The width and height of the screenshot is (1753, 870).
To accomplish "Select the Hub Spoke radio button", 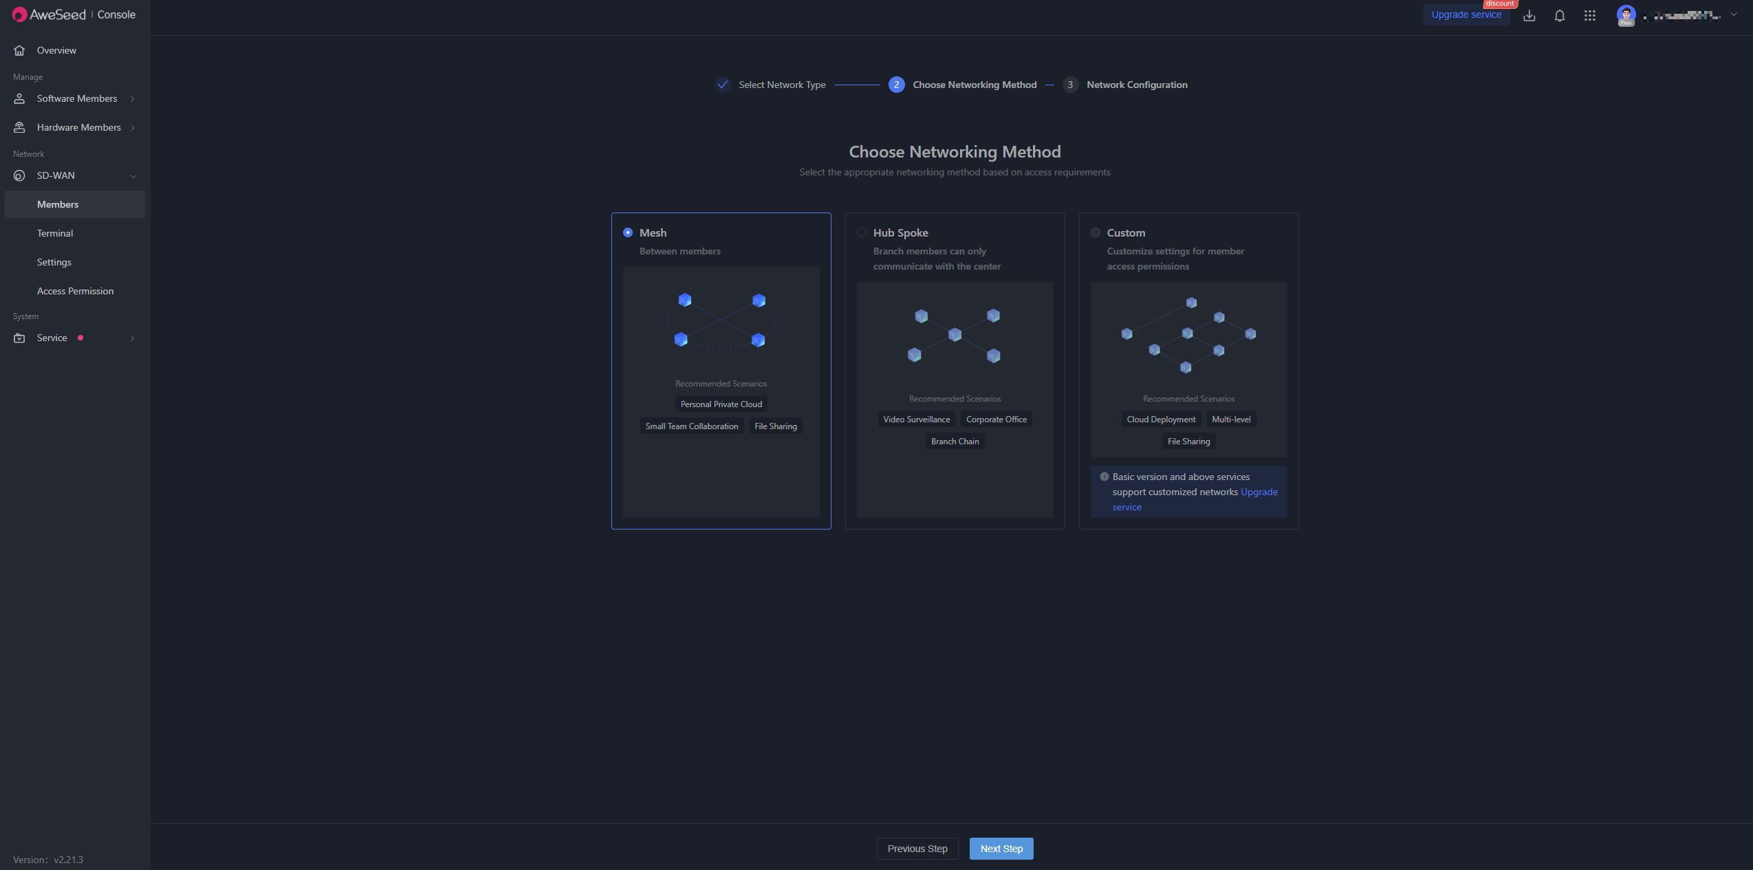I will coord(861,232).
